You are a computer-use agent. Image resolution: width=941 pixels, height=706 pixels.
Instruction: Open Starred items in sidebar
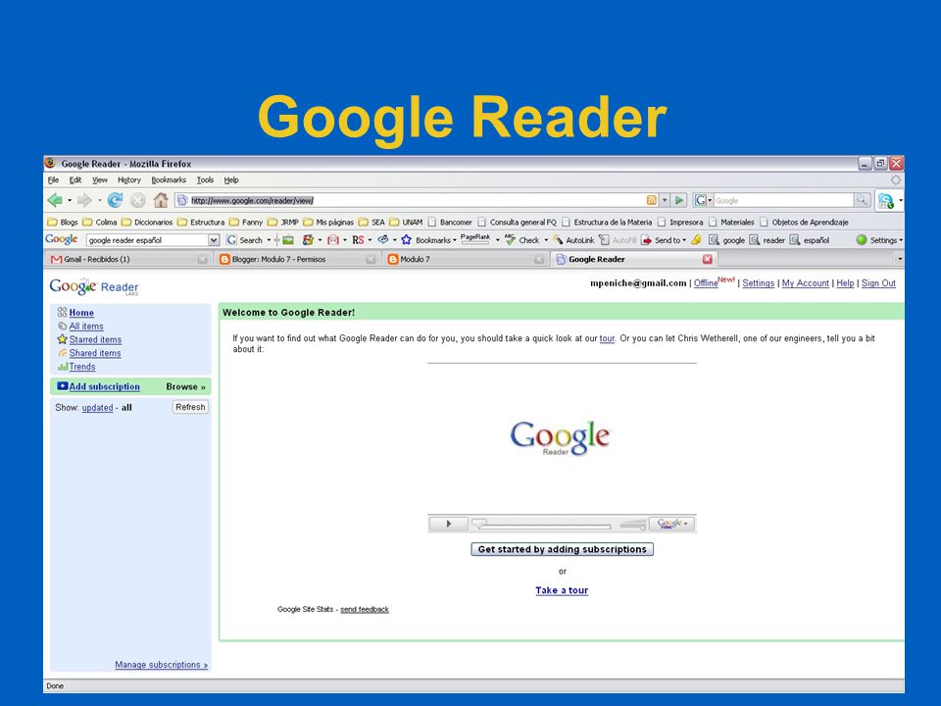coord(95,339)
